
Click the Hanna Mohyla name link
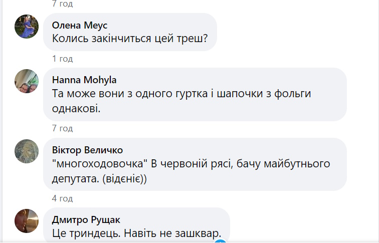pyautogui.click(x=85, y=79)
